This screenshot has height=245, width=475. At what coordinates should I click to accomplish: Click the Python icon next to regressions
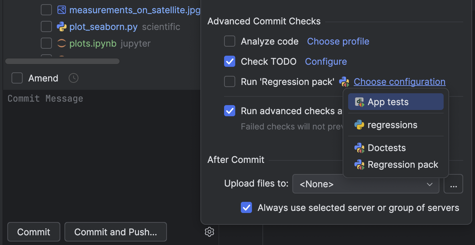pos(359,125)
